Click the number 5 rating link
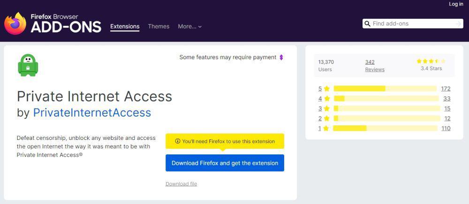Screen dimensions: 469x204 point(320,88)
